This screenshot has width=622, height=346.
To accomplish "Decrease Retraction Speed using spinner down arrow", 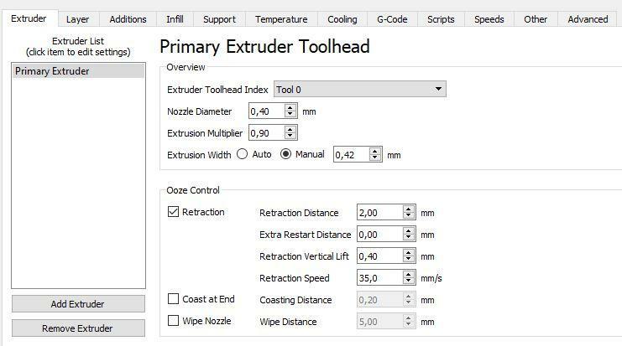I will 409,281.
